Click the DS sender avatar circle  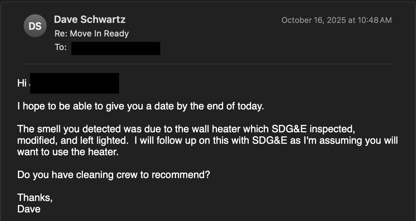click(35, 25)
